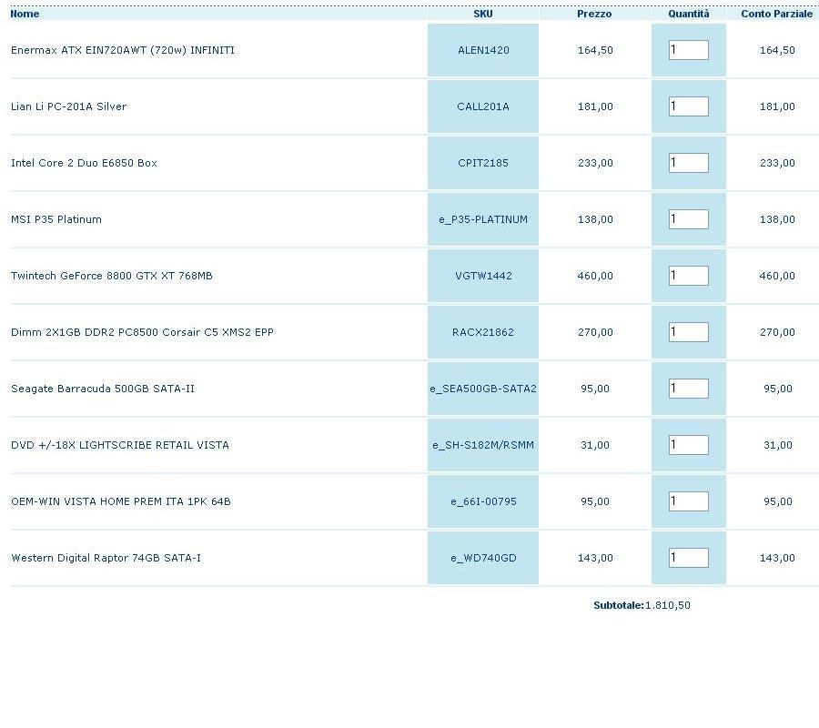
Task: Click quantity field for Seagate Barracuda 500GB
Action: click(689, 389)
